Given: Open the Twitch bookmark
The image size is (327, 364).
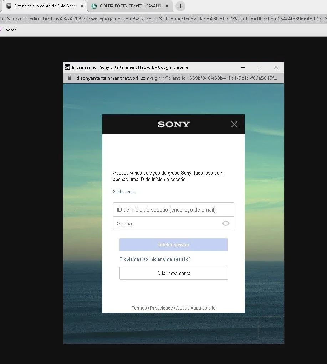Looking at the screenshot, I should click(8, 30).
